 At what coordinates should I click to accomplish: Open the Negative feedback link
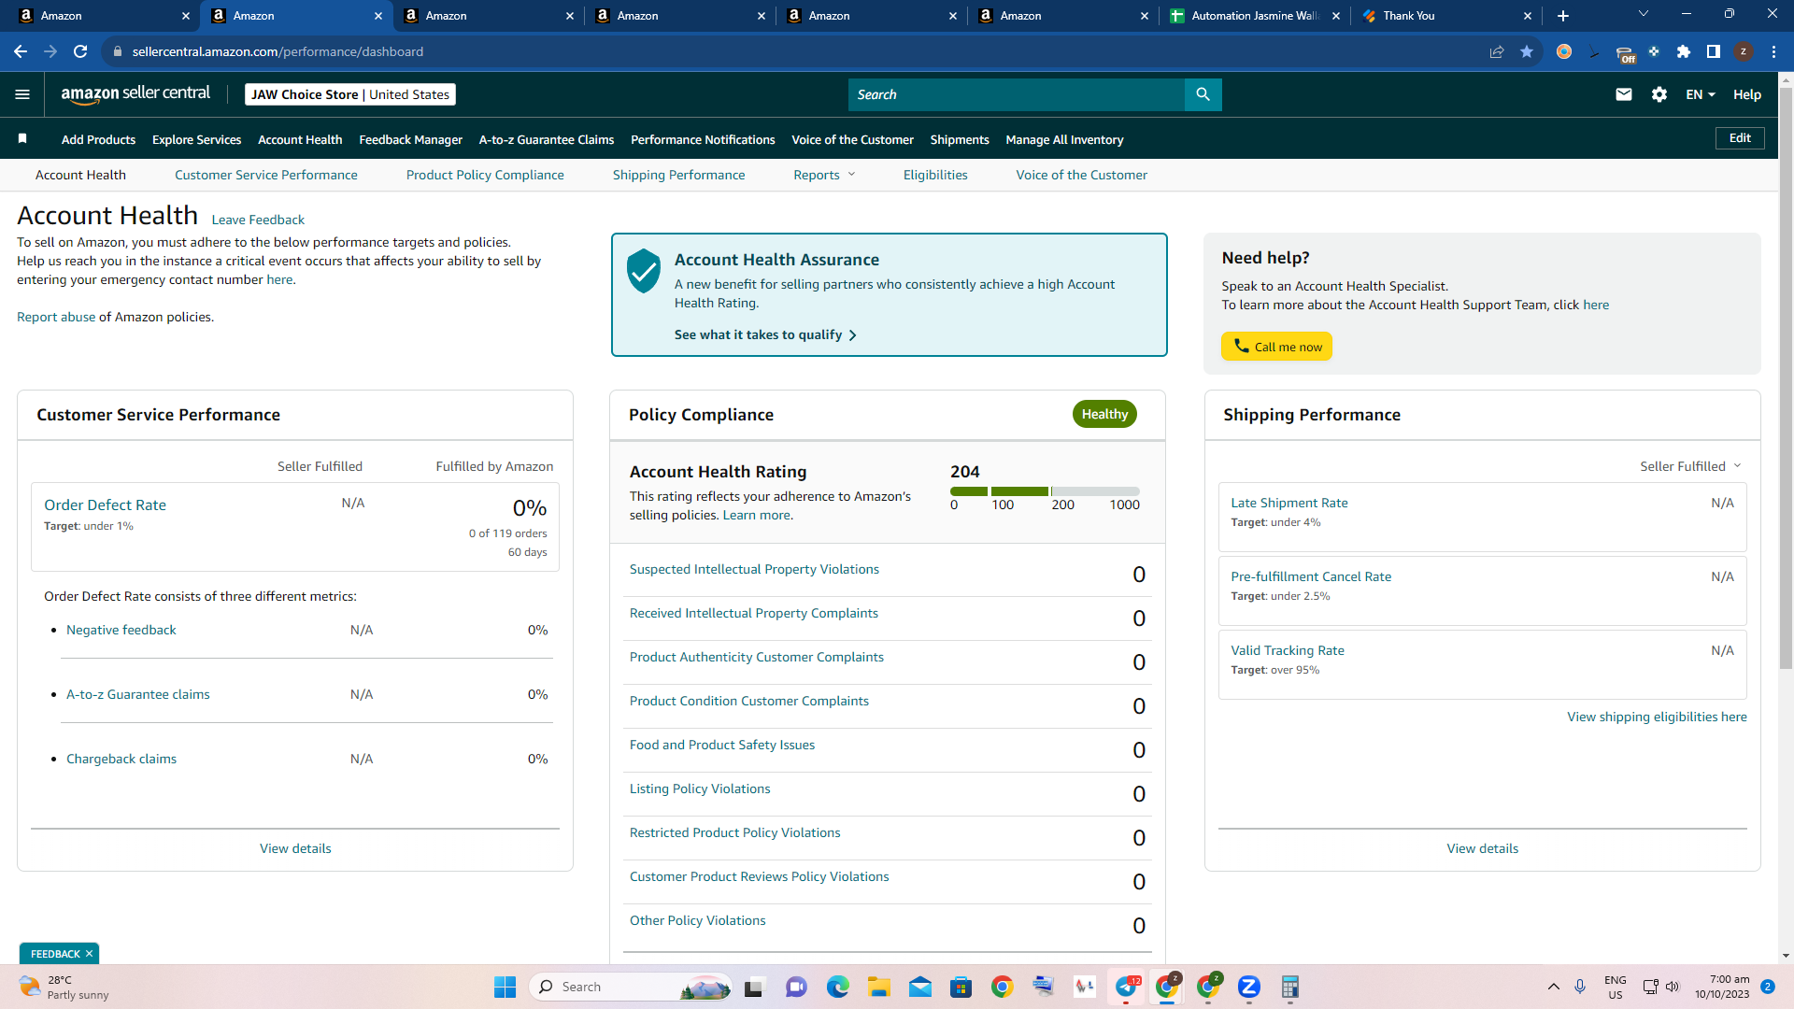click(x=121, y=630)
